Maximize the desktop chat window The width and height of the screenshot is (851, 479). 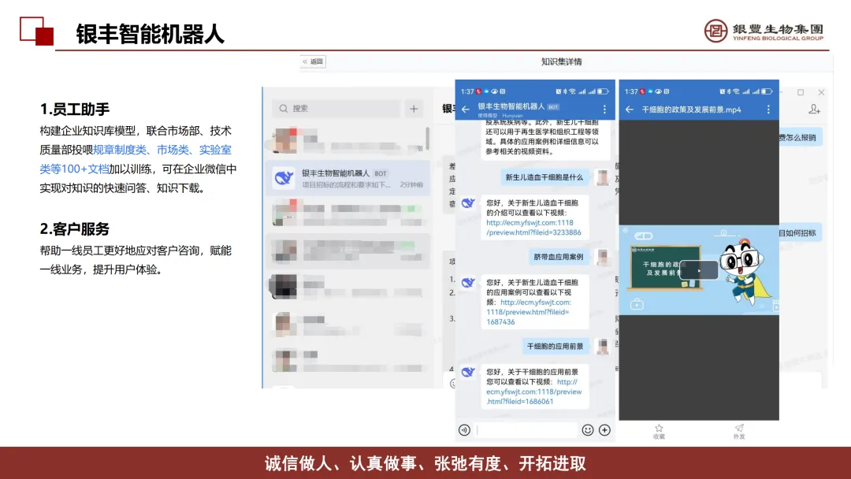pyautogui.click(x=801, y=92)
